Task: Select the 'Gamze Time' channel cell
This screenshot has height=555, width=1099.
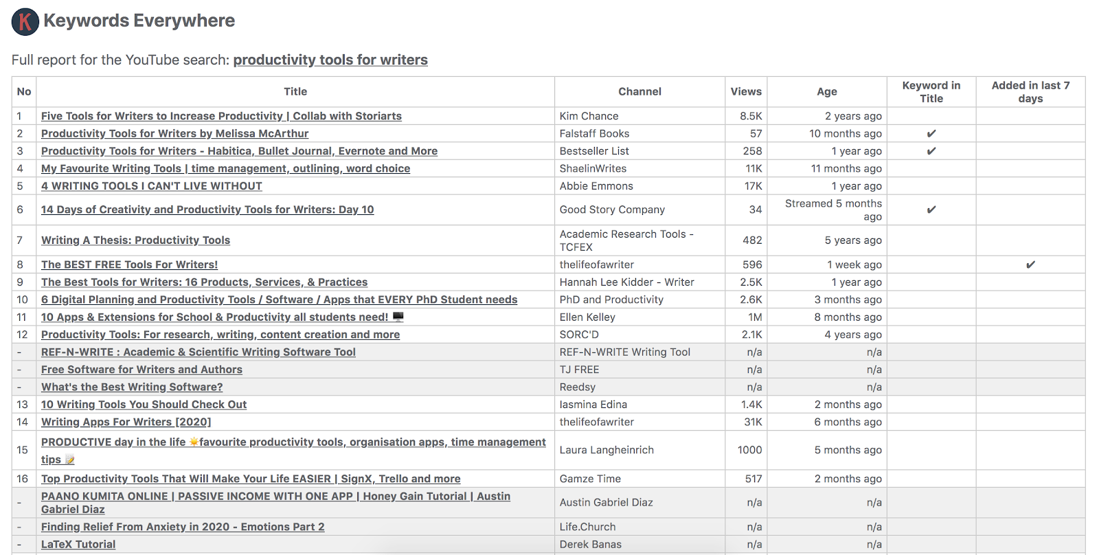Action: (x=639, y=479)
